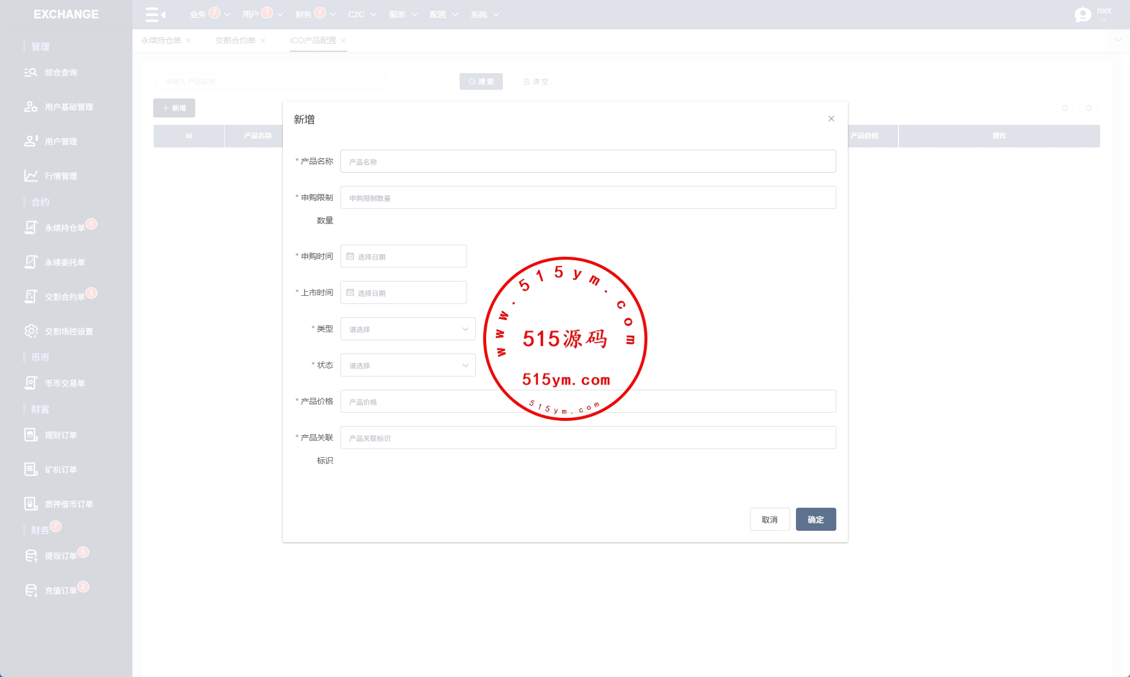Image resolution: width=1130 pixels, height=677 pixels.
Task: Open 交割场控设置 gear icon
Action: [x=31, y=331]
